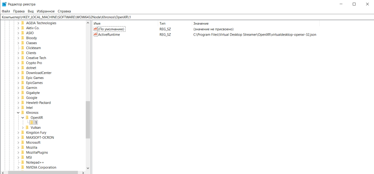Click the ActiveRuntime string value icon
The image size is (374, 174).
[x=95, y=34]
